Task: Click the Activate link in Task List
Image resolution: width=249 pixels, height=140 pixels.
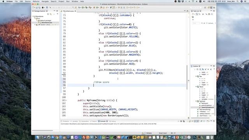Action: pos(211,23)
